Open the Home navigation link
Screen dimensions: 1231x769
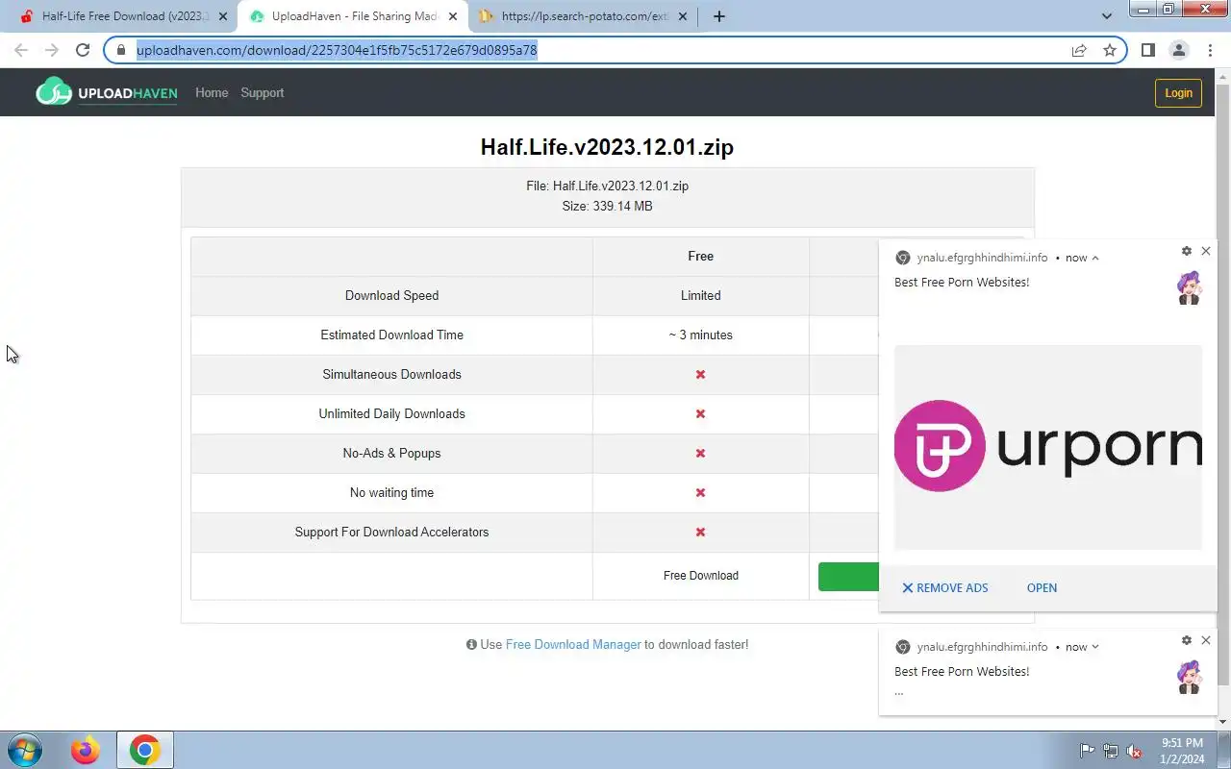coord(212,92)
